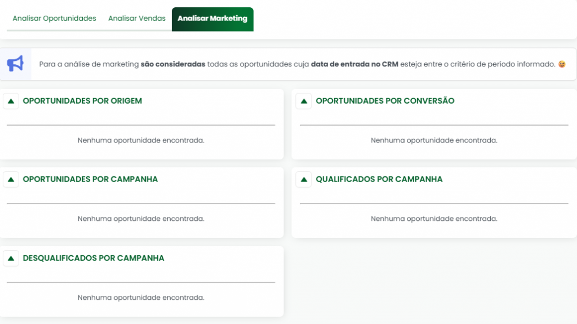Collapse the Oportunidades por Origem panel arrow
Screen dimensions: 577x324
pos(11,101)
